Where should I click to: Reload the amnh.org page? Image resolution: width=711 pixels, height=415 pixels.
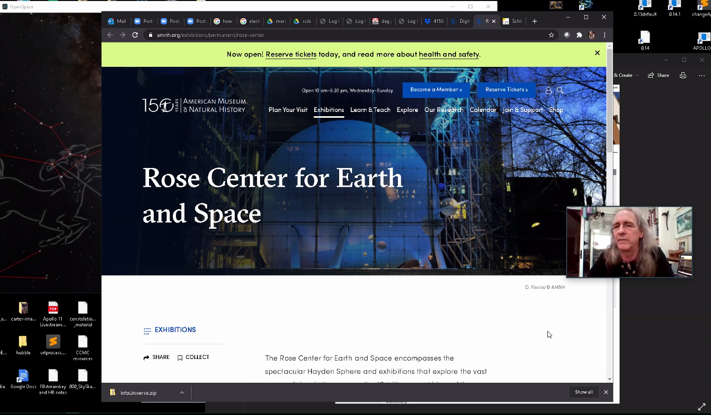[x=135, y=35]
